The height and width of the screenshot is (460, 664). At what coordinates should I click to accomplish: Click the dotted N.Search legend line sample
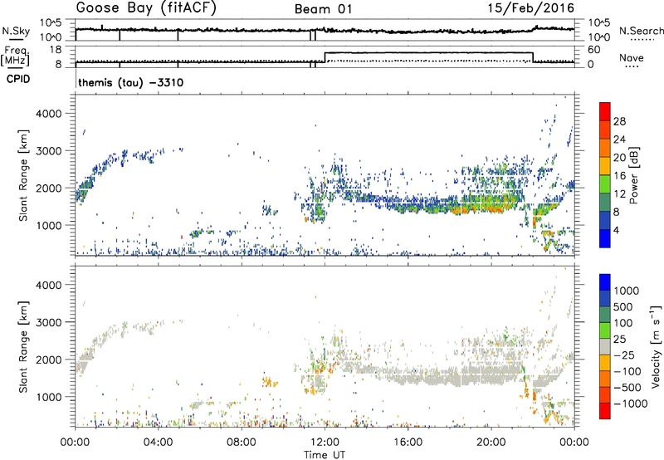click(x=642, y=40)
